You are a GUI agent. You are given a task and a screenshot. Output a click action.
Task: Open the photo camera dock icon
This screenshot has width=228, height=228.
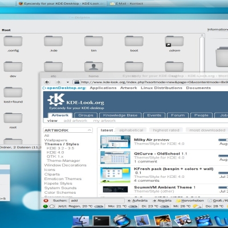tap(163, 221)
